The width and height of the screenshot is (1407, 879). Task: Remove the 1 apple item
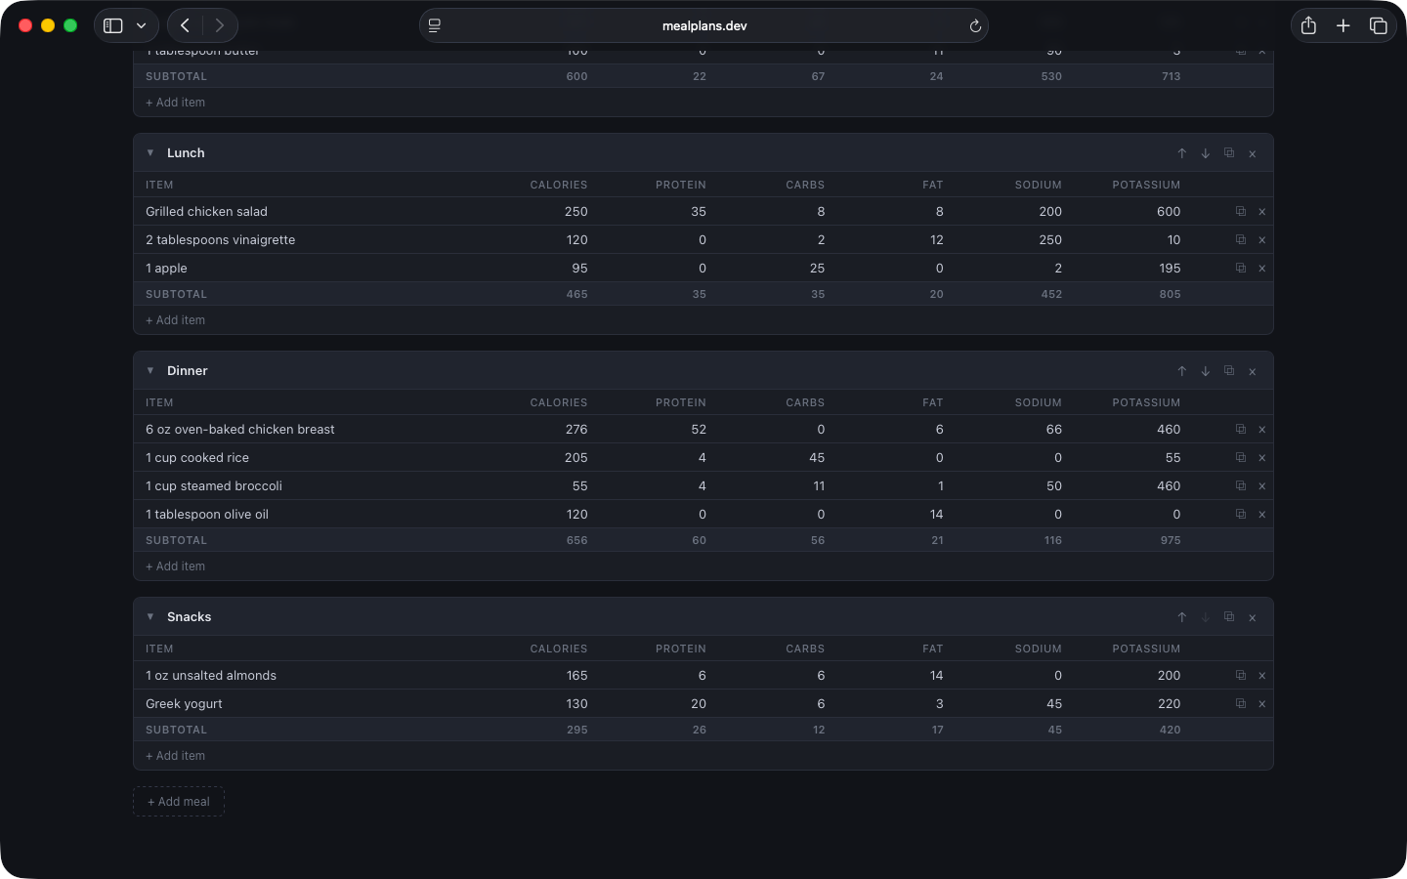[1261, 269]
